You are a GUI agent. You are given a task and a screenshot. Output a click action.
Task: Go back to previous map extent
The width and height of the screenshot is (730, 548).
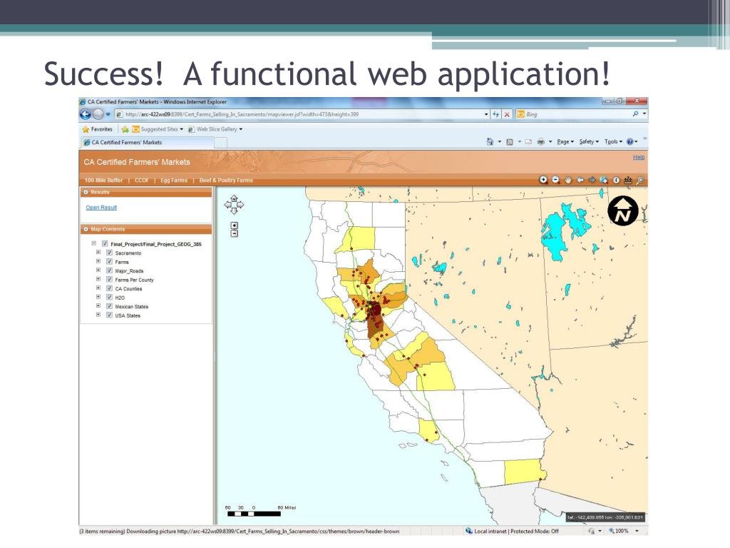[x=580, y=179]
